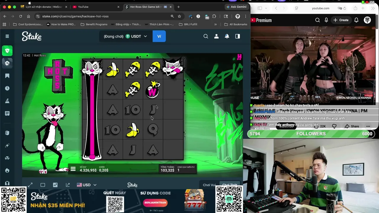Open YouTube notifications bell in Safari

point(356,20)
